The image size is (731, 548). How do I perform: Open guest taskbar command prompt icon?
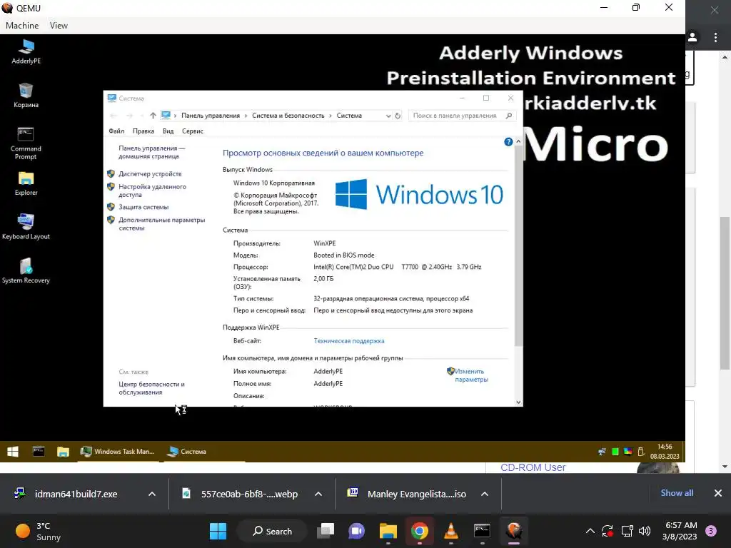pyautogui.click(x=39, y=451)
